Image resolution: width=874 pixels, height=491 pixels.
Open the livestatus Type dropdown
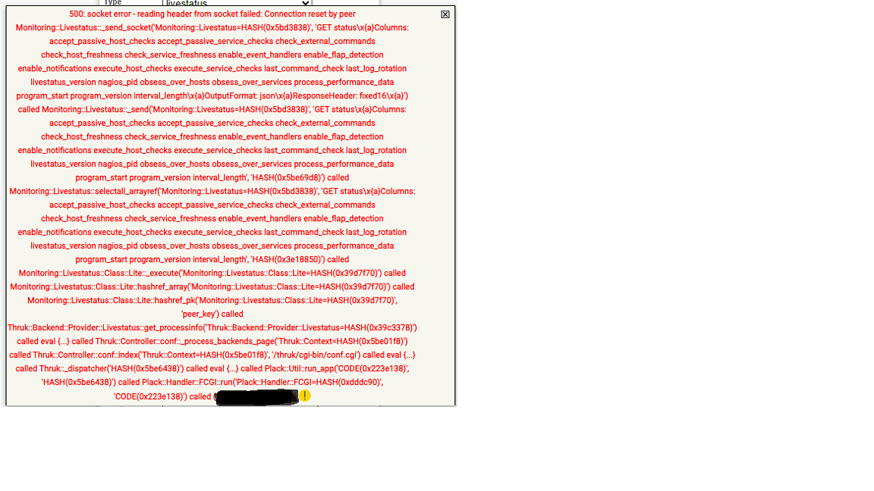[x=237, y=3]
